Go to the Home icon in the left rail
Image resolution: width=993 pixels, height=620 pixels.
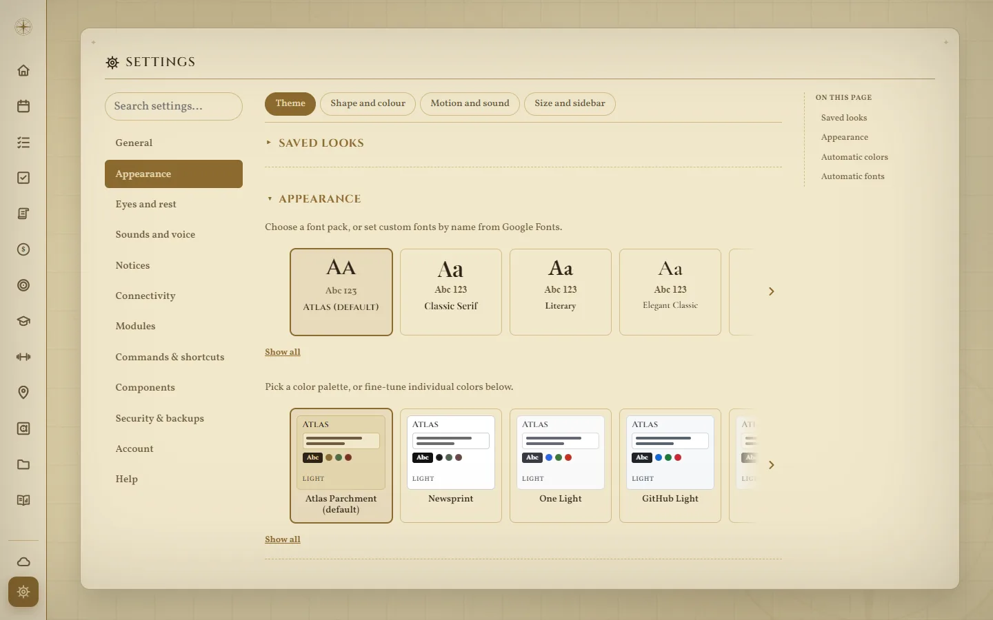23,70
